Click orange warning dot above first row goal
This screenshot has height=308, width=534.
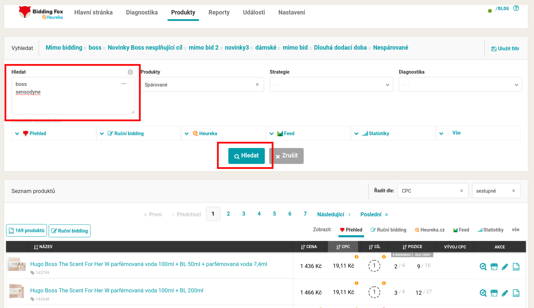[384, 257]
